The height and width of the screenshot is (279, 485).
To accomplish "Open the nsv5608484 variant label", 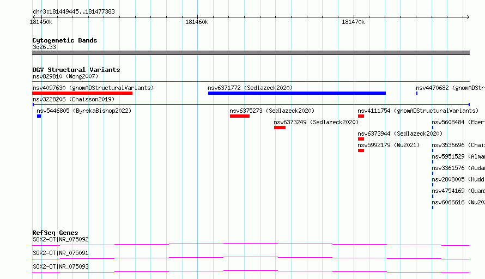I will pyautogui.click(x=458, y=122).
